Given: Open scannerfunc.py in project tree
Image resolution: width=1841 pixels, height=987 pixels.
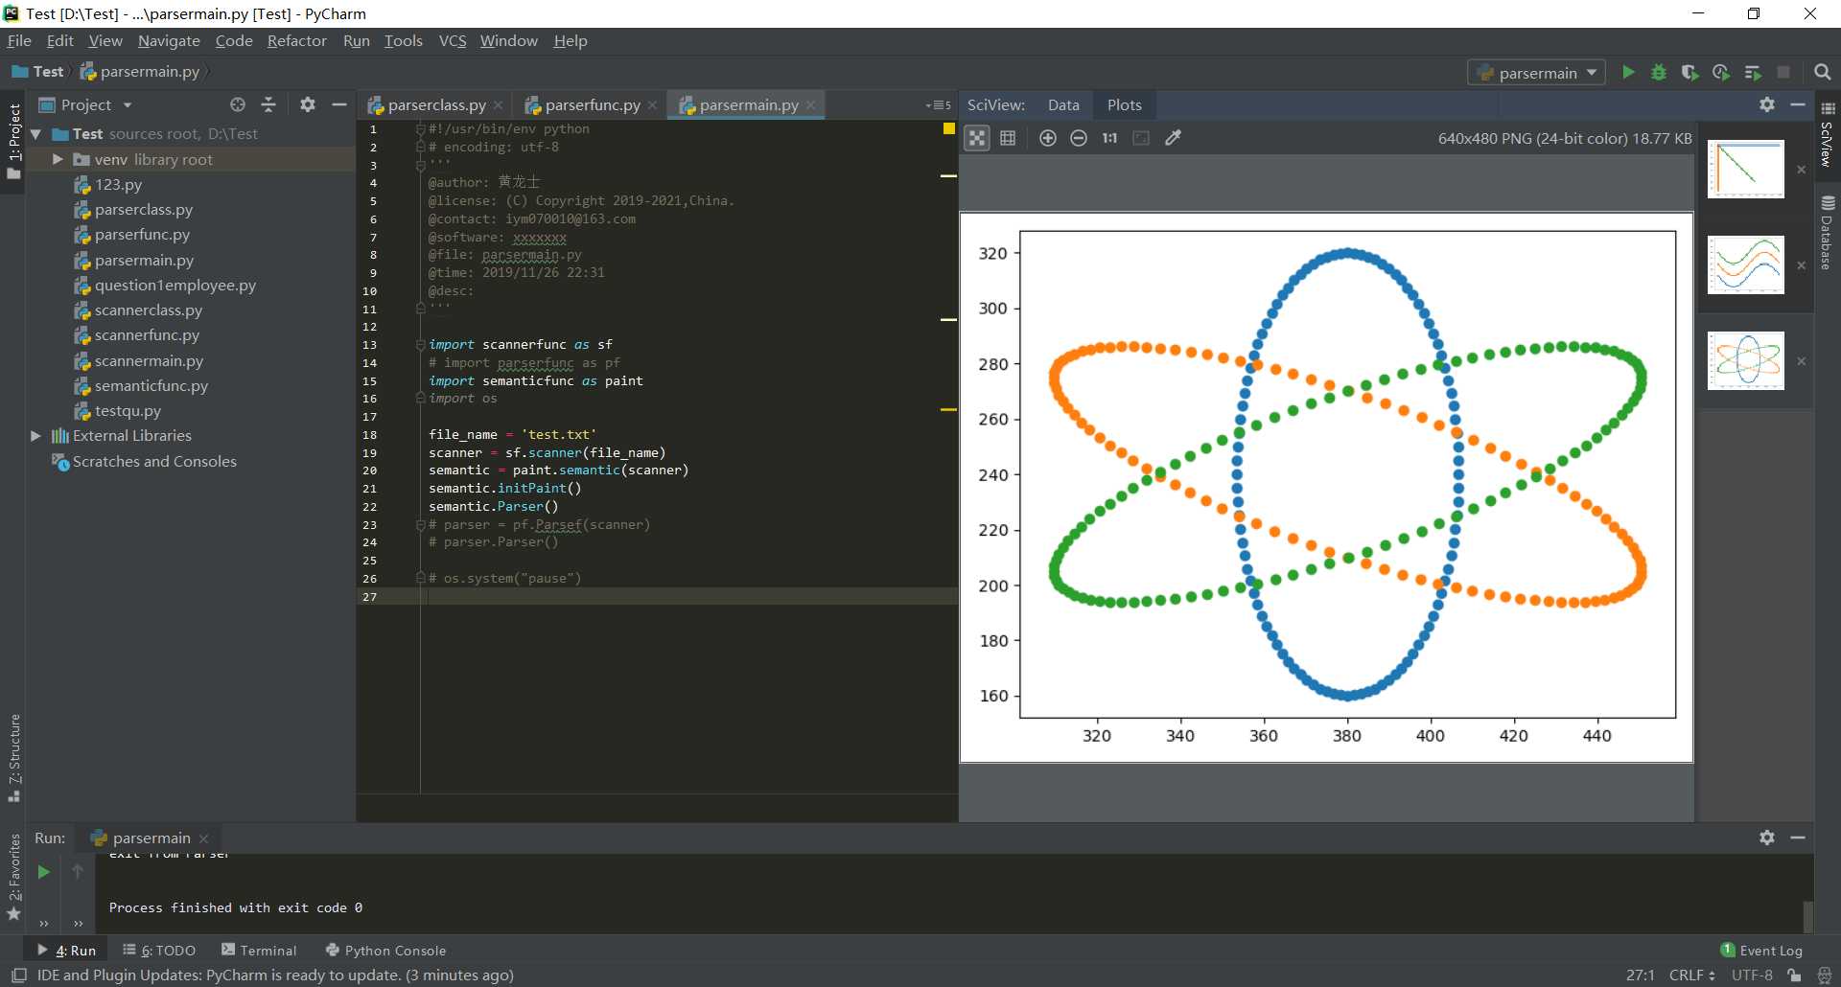Looking at the screenshot, I should coord(147,335).
